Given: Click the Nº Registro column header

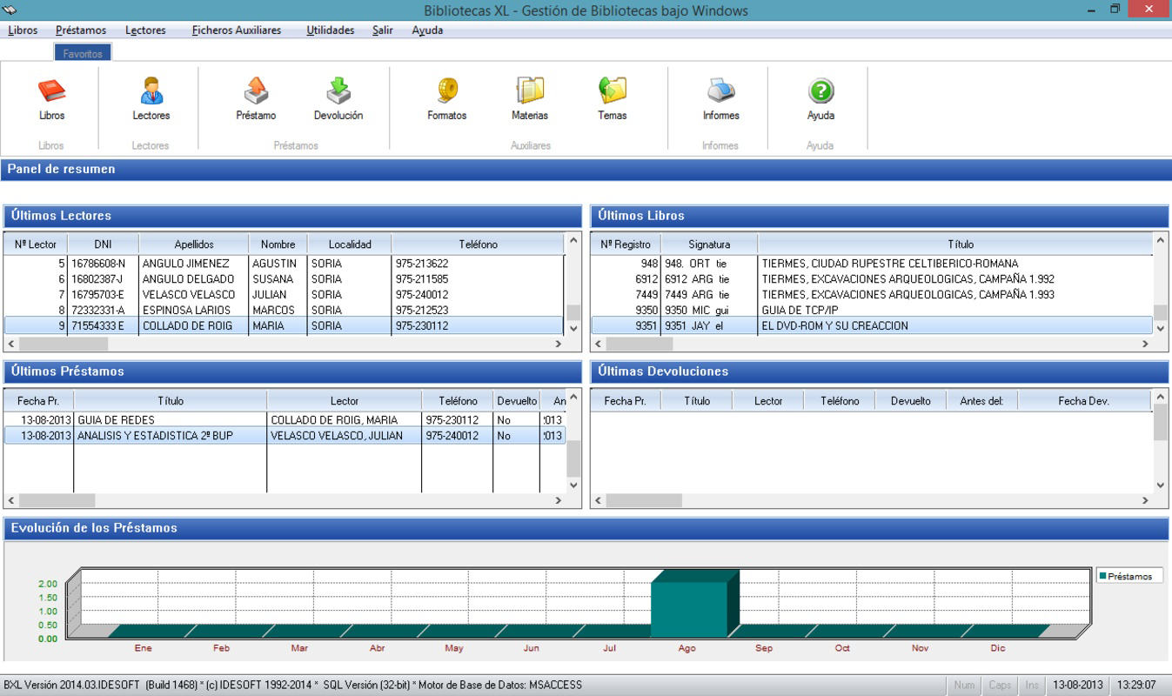Looking at the screenshot, I should coord(626,244).
